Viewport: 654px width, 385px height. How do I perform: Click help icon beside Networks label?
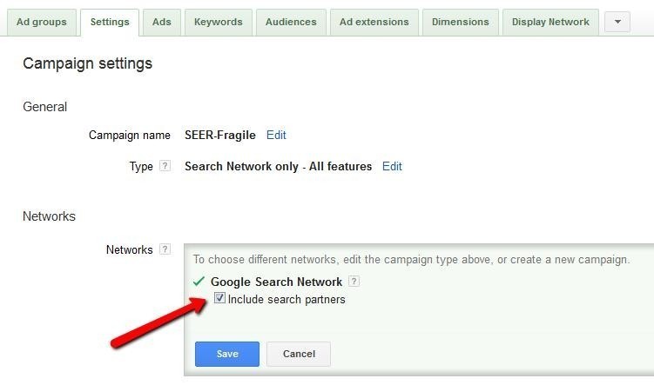pyautogui.click(x=165, y=249)
